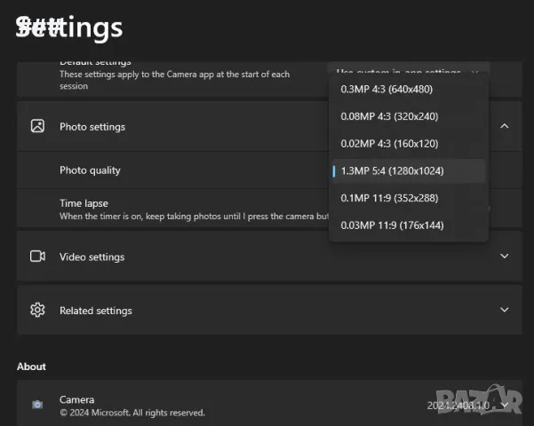Select 0.08MP 4:3 (320x240) option
The image size is (534, 426).
pyautogui.click(x=409, y=117)
